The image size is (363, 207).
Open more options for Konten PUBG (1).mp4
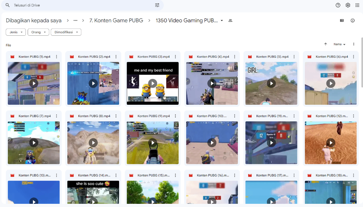(x=56, y=57)
